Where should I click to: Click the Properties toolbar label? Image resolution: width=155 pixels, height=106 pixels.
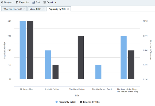[x=24, y=2]
